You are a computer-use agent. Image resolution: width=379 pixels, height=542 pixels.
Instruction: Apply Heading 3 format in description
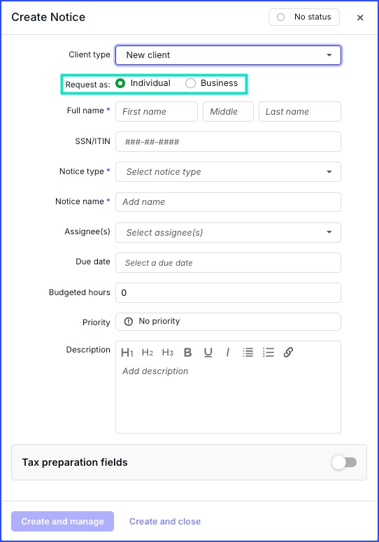pos(168,352)
